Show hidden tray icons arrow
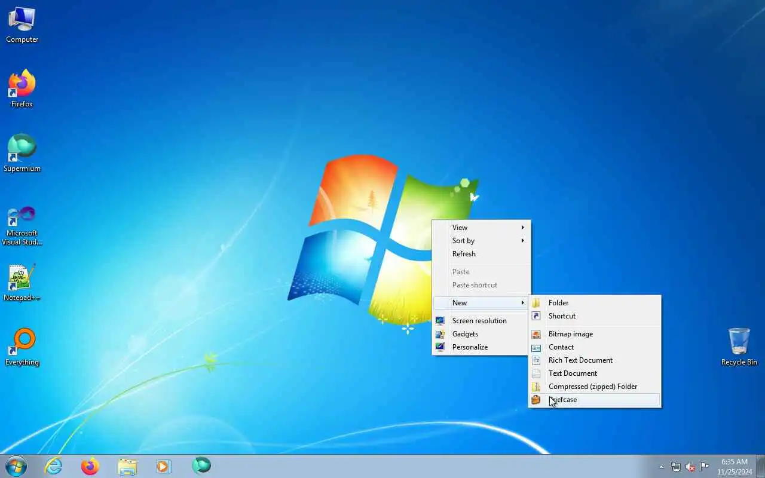 661,467
